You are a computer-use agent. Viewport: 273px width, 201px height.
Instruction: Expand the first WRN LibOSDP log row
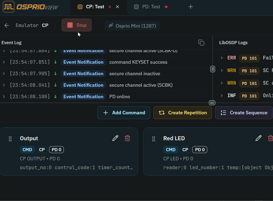pyautogui.click(x=222, y=70)
